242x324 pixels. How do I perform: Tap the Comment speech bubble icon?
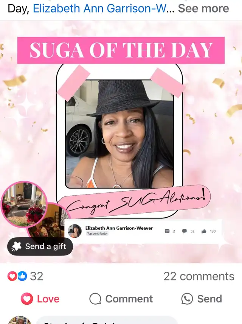coord(95,299)
